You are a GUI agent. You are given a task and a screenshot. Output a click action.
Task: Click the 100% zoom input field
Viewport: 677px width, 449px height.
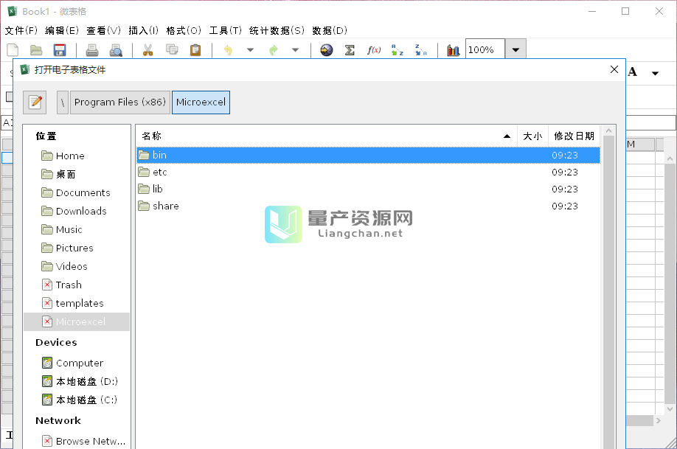pos(485,49)
